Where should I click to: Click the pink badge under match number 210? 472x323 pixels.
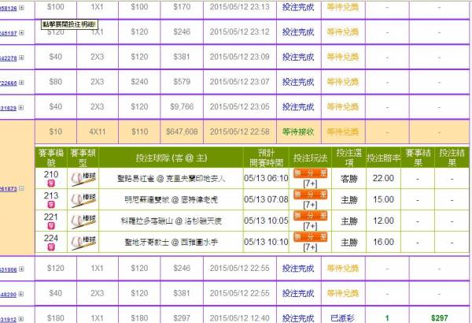click(x=52, y=184)
